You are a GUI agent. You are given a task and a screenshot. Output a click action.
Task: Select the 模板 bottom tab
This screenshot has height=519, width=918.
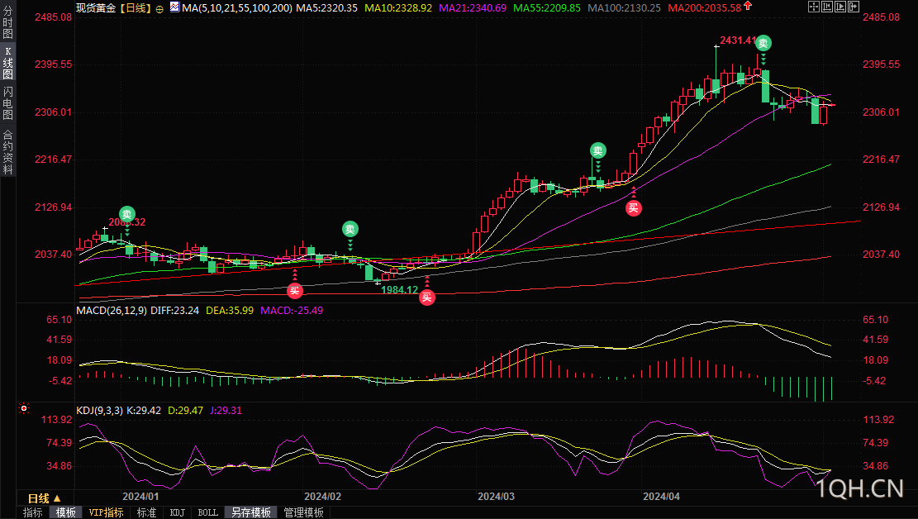click(65, 512)
